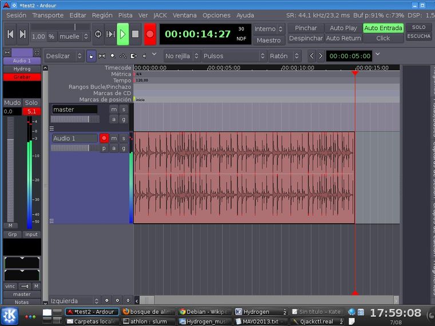The height and width of the screenshot is (326, 435).
Task: Stop transport with the stop square icon
Action: [136, 34]
